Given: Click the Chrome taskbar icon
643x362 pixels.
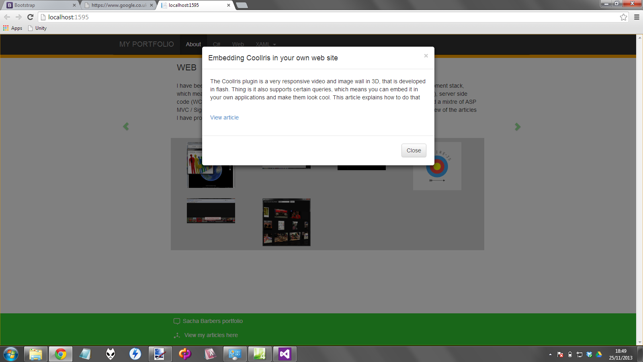Looking at the screenshot, I should (x=61, y=354).
